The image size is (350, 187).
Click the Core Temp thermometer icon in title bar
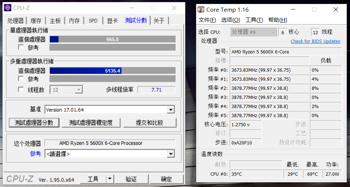(x=201, y=9)
